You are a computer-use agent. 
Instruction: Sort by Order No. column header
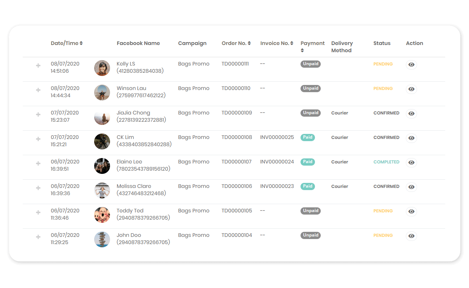(236, 43)
